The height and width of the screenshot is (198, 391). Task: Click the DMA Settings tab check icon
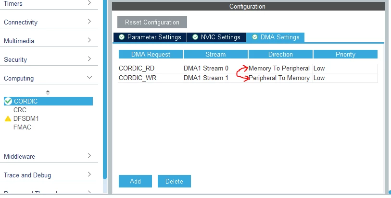click(254, 37)
